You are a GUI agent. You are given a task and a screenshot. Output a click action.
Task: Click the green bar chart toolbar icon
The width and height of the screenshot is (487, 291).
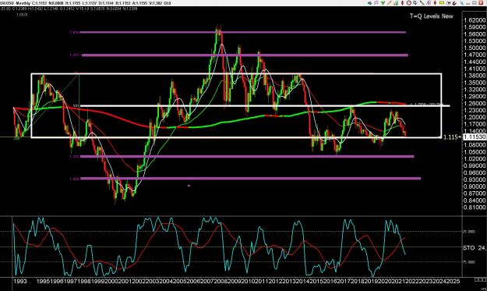(396, 3)
